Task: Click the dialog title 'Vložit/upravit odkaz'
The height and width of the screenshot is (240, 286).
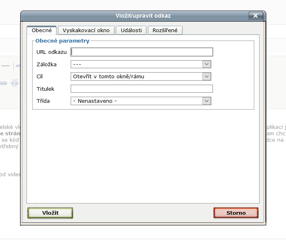Action: [x=143, y=16]
